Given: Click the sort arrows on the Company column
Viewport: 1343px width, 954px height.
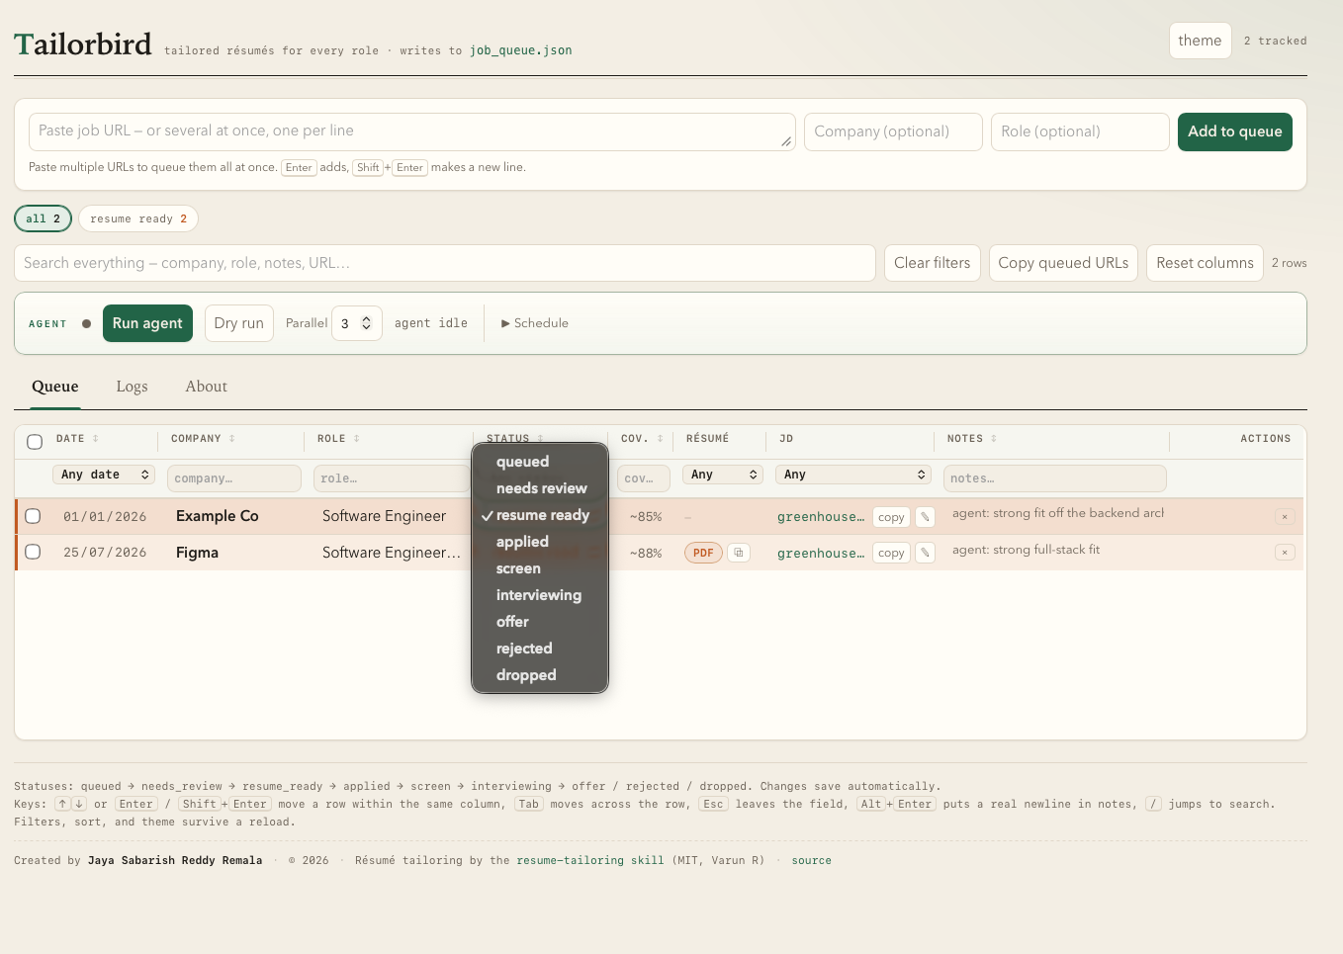Looking at the screenshot, I should [232, 439].
